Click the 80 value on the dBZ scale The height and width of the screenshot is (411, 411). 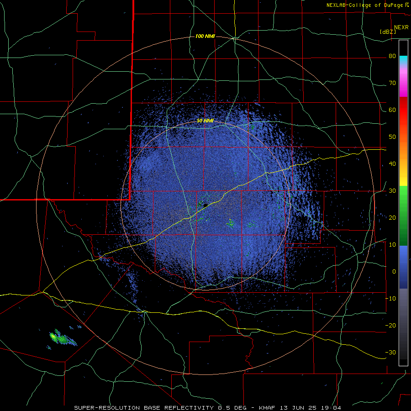click(x=392, y=56)
